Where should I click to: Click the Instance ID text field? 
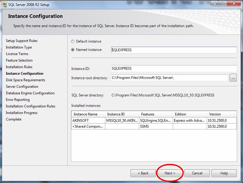coord(174,68)
